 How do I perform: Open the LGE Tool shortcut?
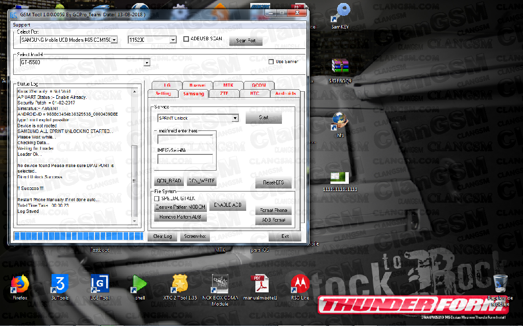pyautogui.click(x=100, y=287)
